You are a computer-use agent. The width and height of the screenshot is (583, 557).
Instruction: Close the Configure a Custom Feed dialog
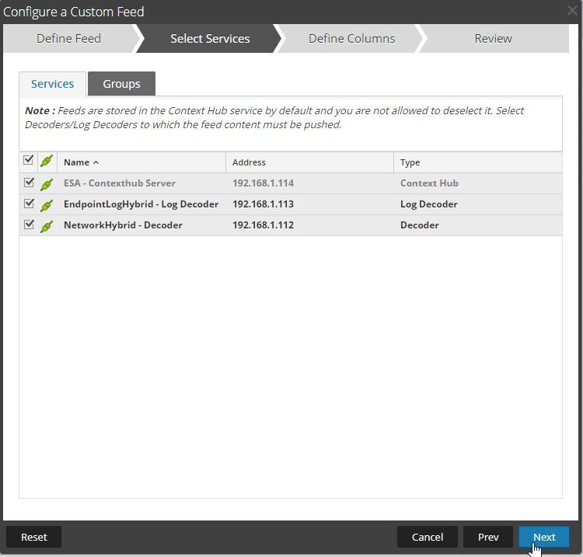(x=572, y=11)
